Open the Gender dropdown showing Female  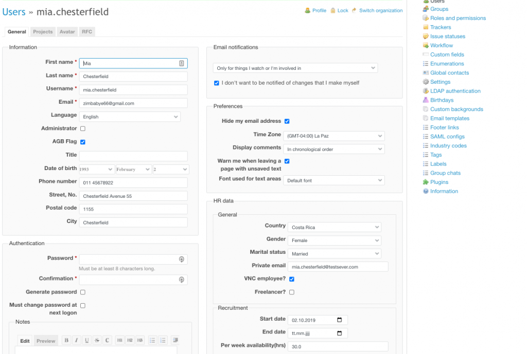tap(335, 240)
